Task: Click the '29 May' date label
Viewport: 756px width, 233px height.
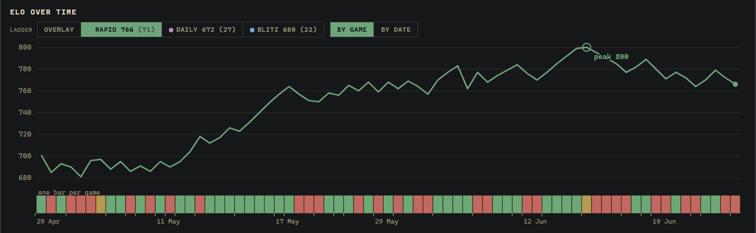Action: 386,222
